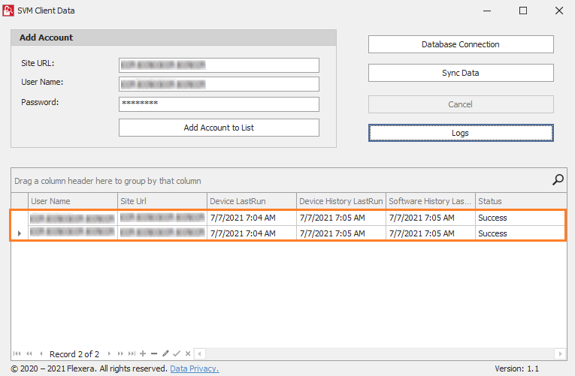This screenshot has height=376, width=575.
Task: Go to previous page navigator icon
Action: point(29,353)
